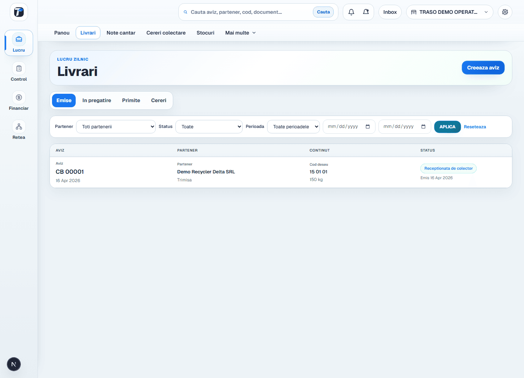The height and width of the screenshot is (378, 524).
Task: Open settings gear icon
Action: coord(505,12)
